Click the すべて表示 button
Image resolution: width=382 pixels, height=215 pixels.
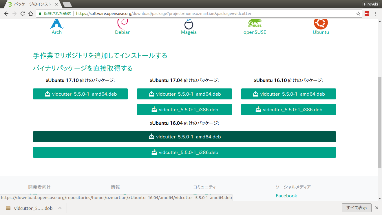pos(356,207)
